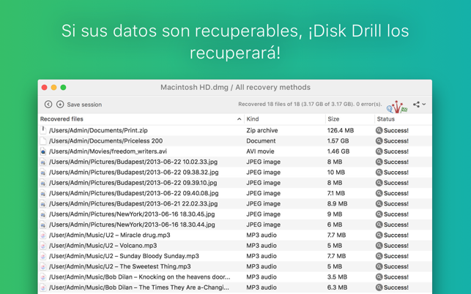
Task: Click the Save session label
Action: point(84,105)
